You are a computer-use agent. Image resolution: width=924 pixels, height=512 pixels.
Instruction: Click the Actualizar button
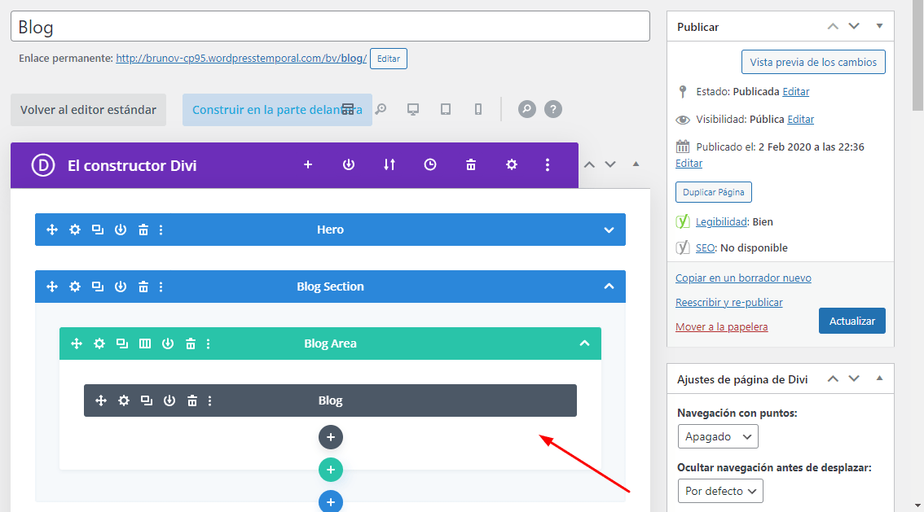[852, 321]
